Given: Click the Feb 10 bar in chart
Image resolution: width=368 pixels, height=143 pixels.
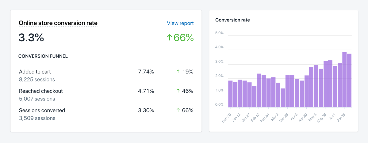Looking at the screenshot, I should tap(259, 90).
